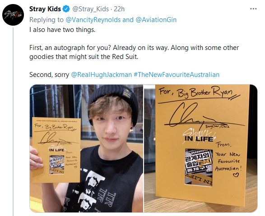The height and width of the screenshot is (216, 265).
Task: View the right signed album photo
Action: (x=200, y=148)
